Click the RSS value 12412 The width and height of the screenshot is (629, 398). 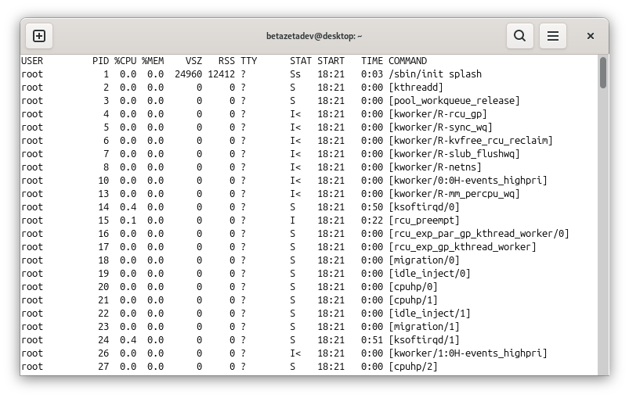(x=220, y=74)
